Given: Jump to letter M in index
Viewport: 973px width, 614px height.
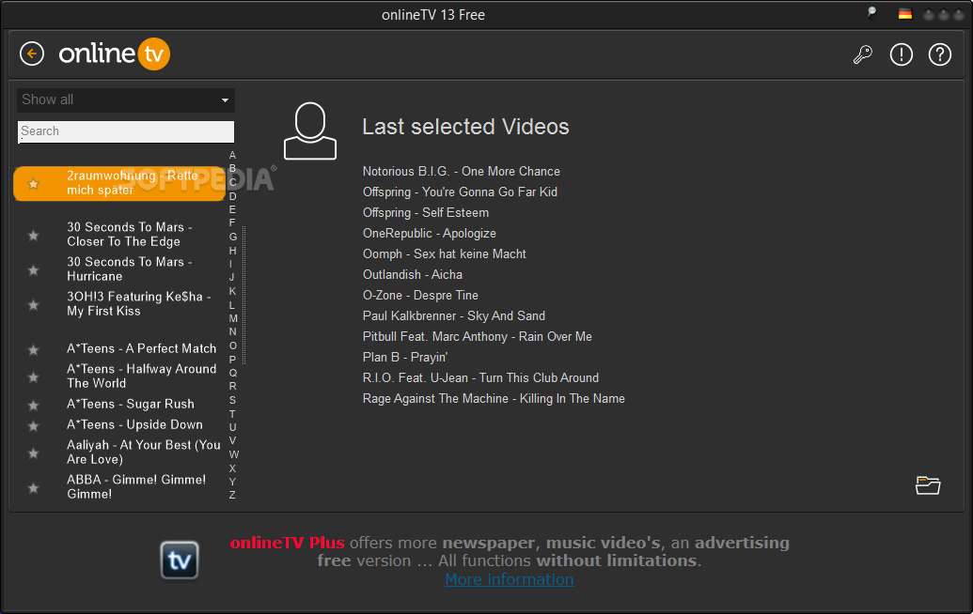Looking at the screenshot, I should tap(233, 318).
